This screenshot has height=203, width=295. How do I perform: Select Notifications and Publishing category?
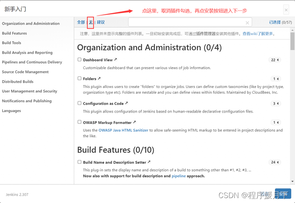tap(27, 101)
